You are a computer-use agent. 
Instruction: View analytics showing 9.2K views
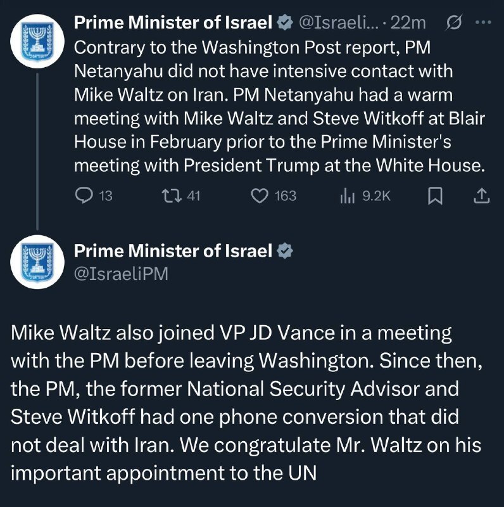348,196
